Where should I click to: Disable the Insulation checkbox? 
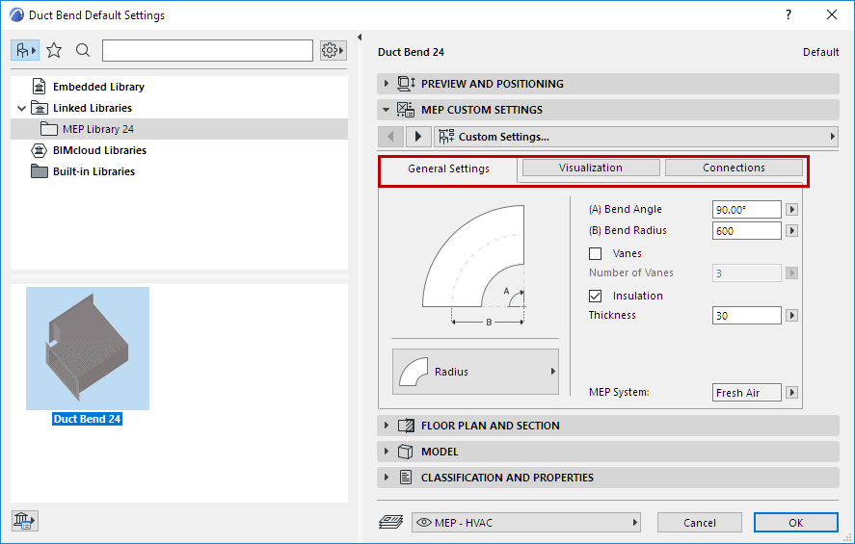(596, 296)
